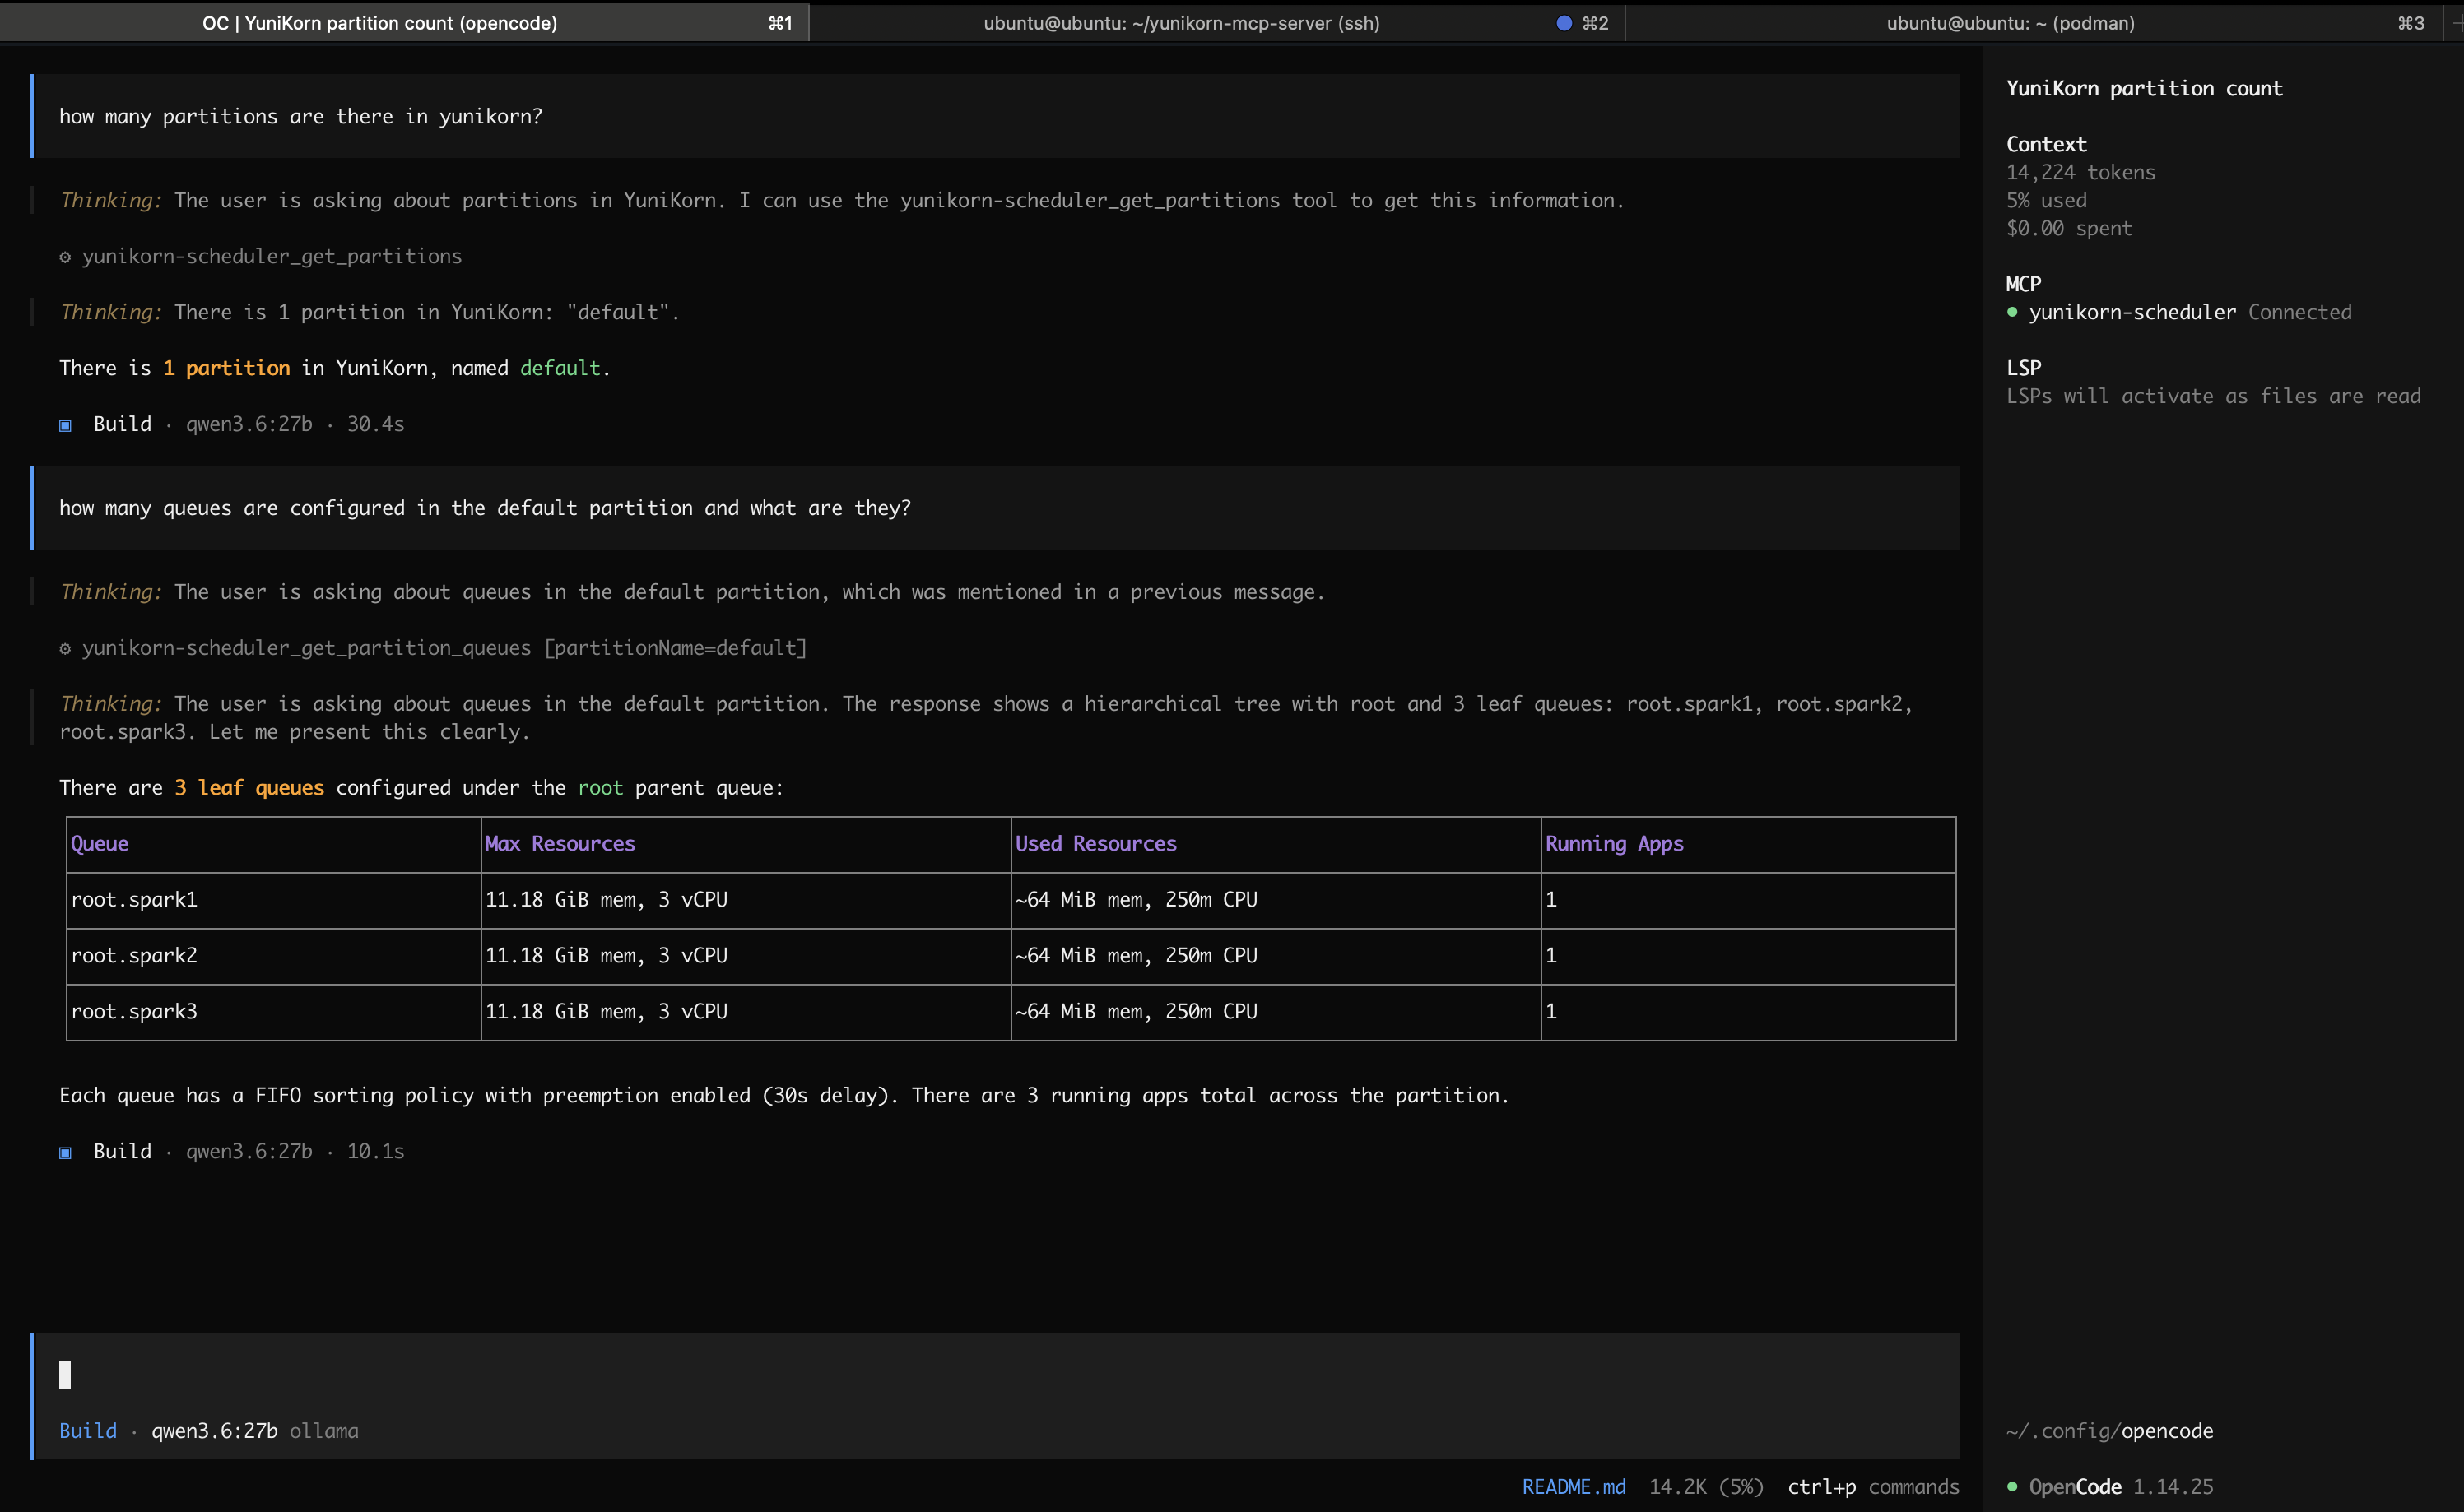Screen dimensions: 2464x1512
Task: Click the ~/.config/opencode path
Action: tap(2108, 1430)
